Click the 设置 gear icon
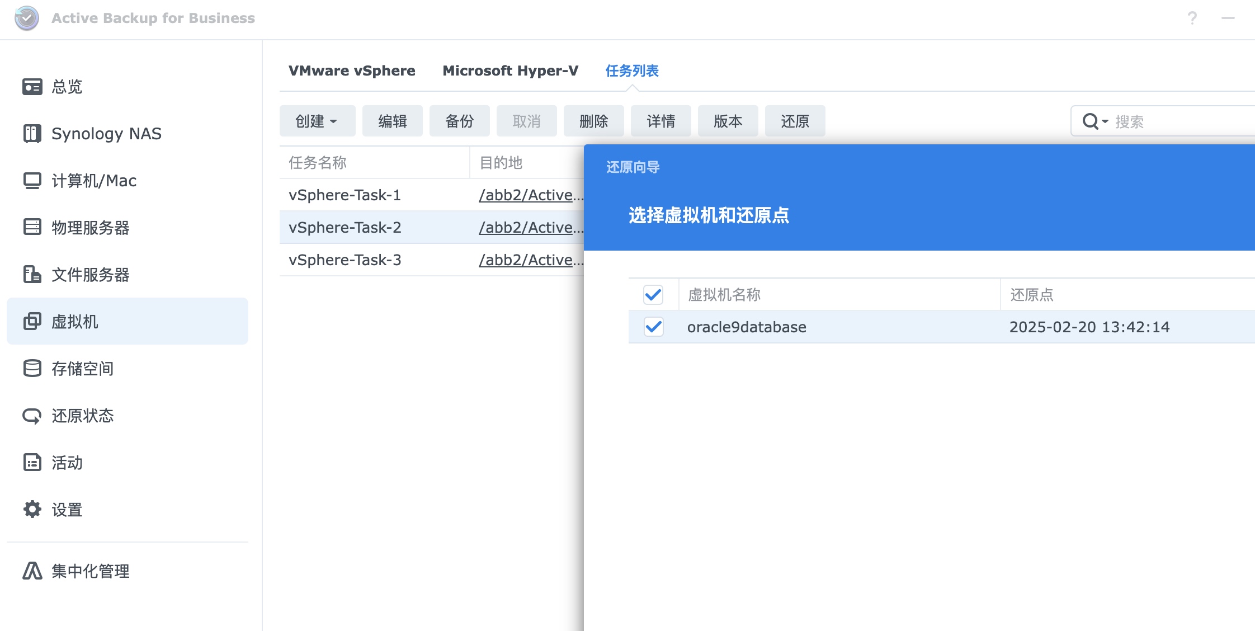Image resolution: width=1255 pixels, height=631 pixels. [32, 509]
